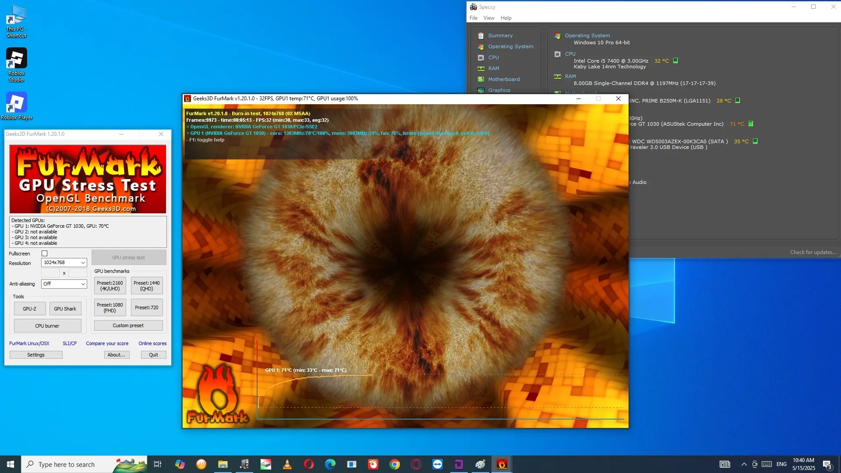Click the RAM heading link in Speccy summary
The width and height of the screenshot is (841, 473).
tap(570, 76)
